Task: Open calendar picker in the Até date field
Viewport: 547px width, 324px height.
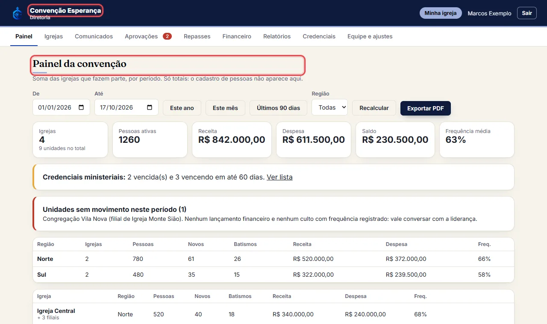Action: pos(150,107)
